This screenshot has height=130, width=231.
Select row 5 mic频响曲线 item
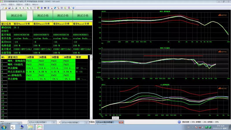click(16, 75)
